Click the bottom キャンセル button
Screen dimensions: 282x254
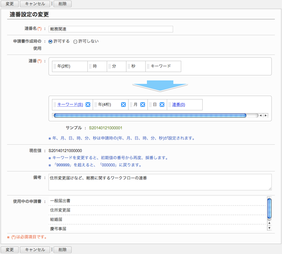pos(35,250)
